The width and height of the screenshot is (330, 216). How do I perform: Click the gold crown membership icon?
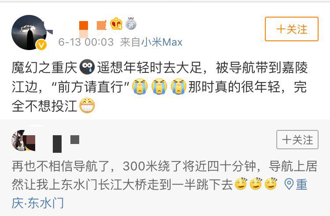point(116,24)
